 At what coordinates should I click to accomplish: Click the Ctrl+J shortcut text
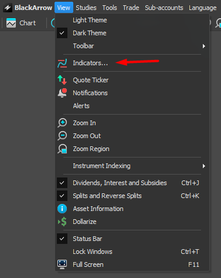[x=190, y=183]
